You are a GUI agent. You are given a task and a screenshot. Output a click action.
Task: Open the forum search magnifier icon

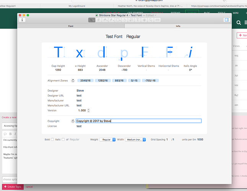239,23
